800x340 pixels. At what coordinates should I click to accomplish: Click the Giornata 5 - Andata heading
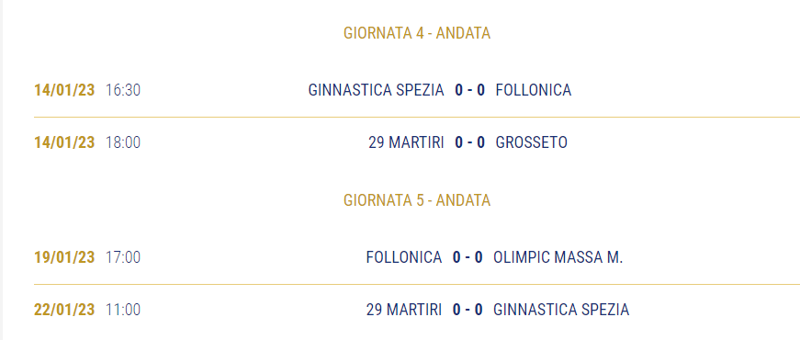pos(417,200)
